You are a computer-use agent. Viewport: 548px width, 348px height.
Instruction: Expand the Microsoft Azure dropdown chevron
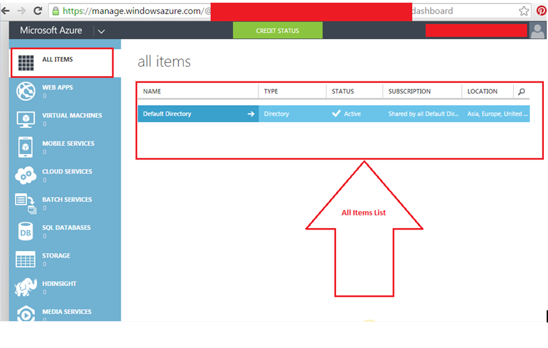point(102,32)
